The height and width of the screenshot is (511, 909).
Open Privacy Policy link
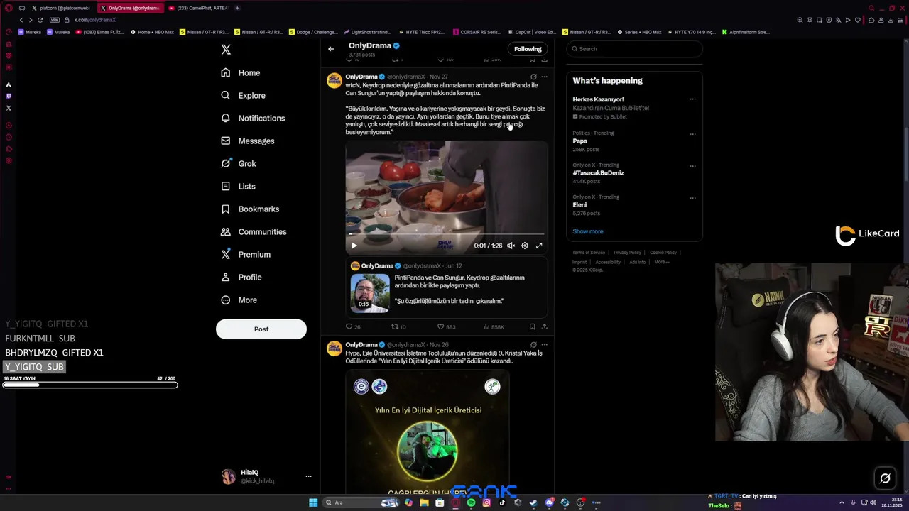627,253
